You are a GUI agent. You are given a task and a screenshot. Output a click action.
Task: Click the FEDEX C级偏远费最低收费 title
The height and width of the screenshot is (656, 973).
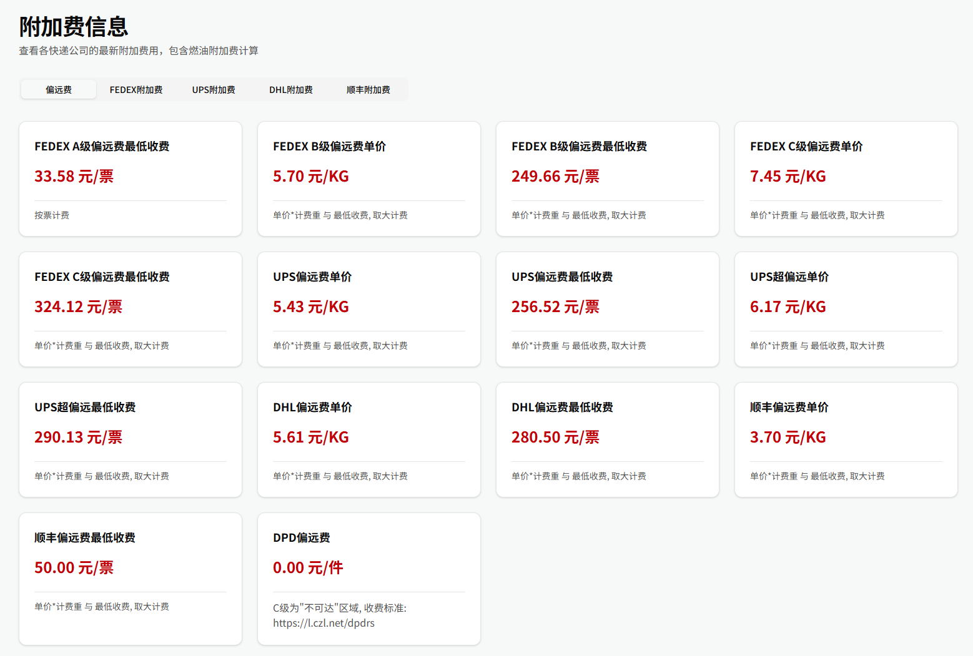pos(102,277)
